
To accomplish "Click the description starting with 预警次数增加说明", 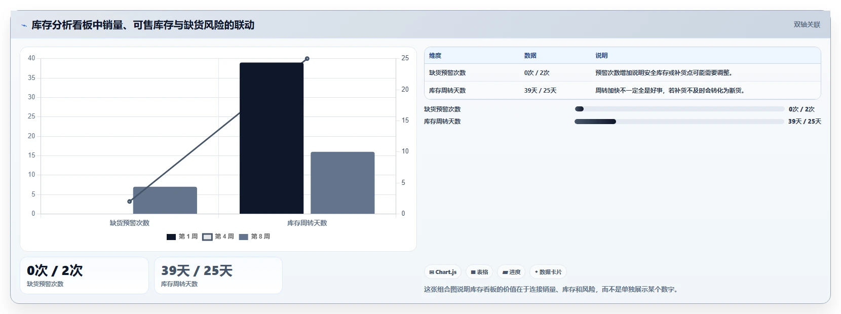I will click(664, 73).
